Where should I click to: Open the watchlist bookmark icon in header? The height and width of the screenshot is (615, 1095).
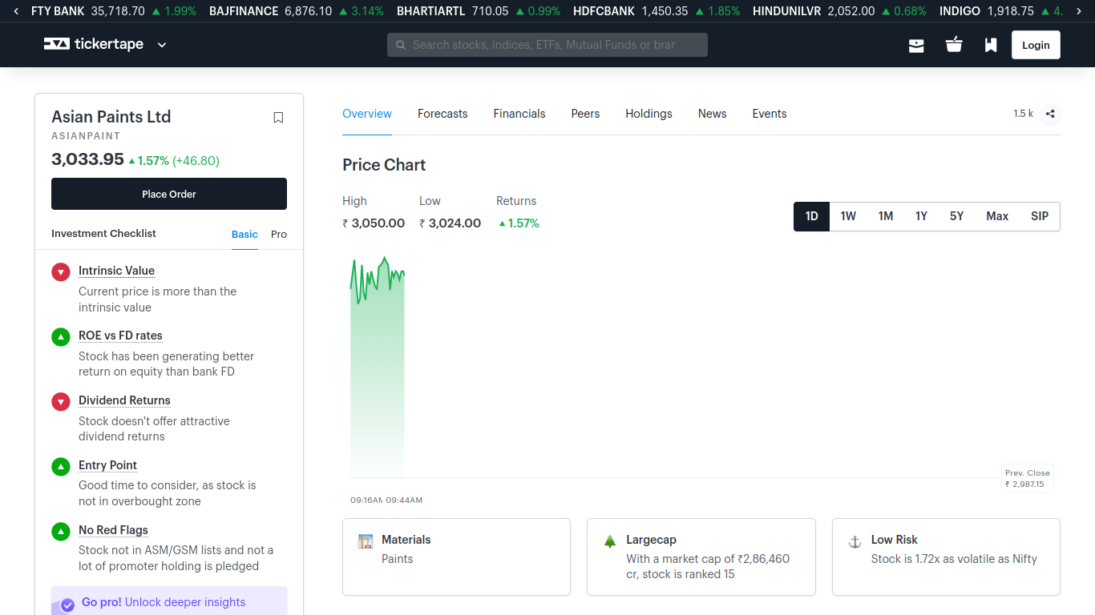[991, 45]
